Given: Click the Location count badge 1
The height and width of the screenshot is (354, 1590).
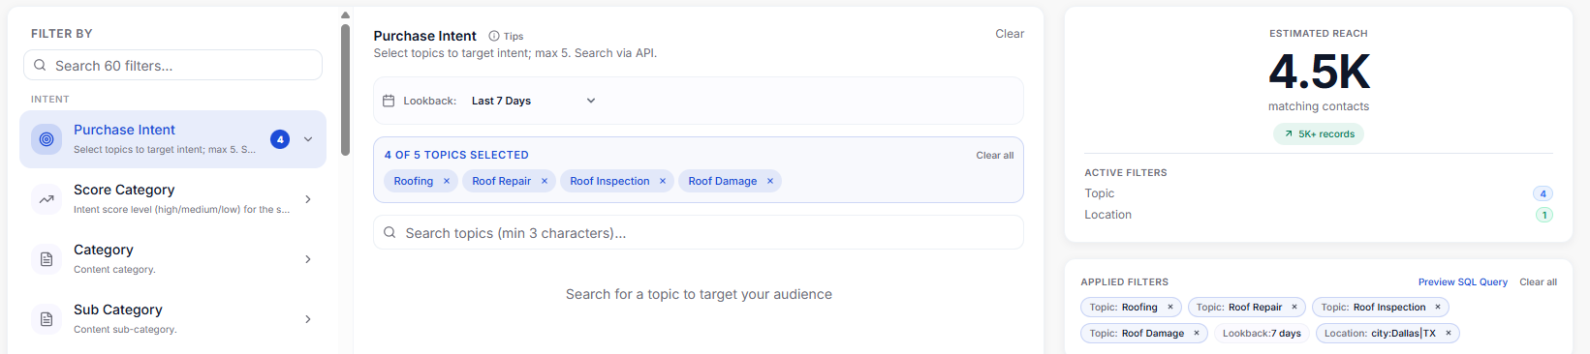Looking at the screenshot, I should click(1543, 215).
